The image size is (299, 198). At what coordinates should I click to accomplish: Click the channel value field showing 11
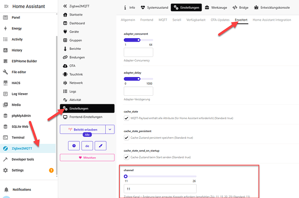pyautogui.click(x=160, y=189)
